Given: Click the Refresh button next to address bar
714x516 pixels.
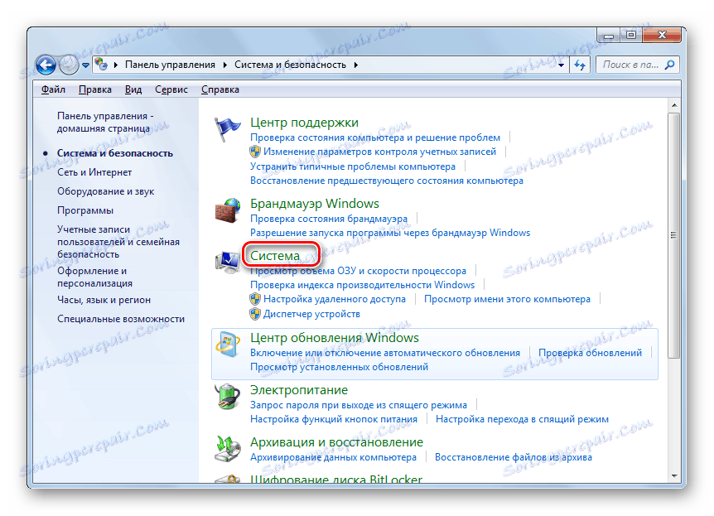Looking at the screenshot, I should pyautogui.click(x=580, y=65).
